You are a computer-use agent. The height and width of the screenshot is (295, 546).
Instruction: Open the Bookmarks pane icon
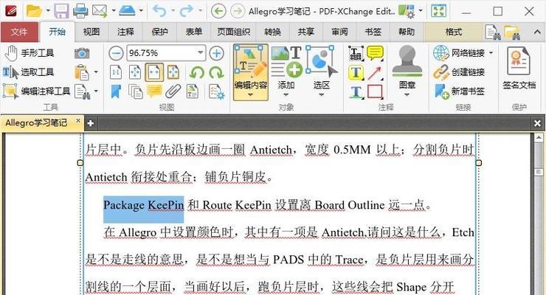116,91
